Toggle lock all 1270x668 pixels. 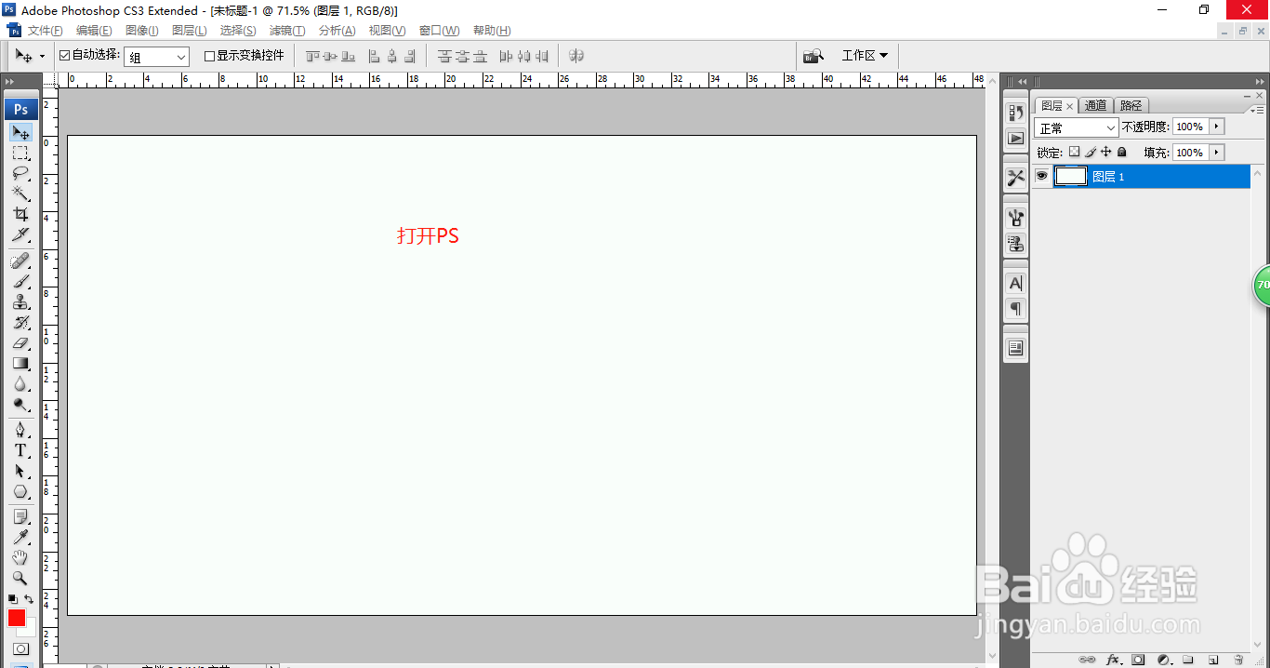(x=1121, y=152)
